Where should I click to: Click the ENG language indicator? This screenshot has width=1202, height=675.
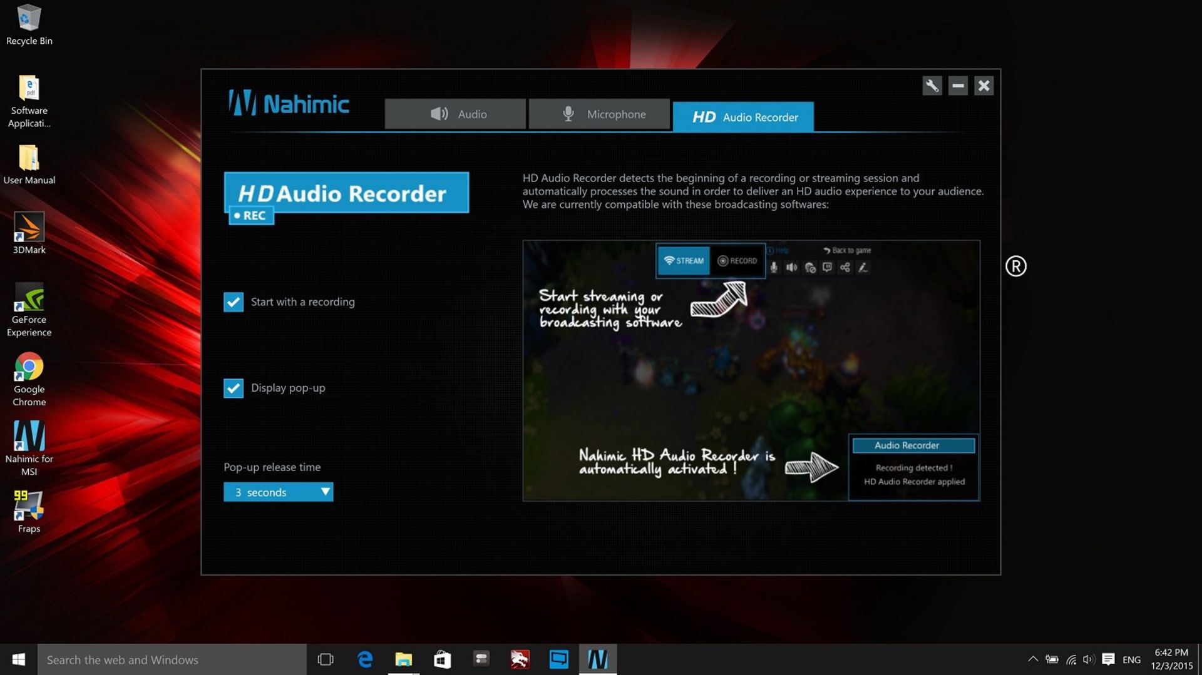pyautogui.click(x=1132, y=659)
